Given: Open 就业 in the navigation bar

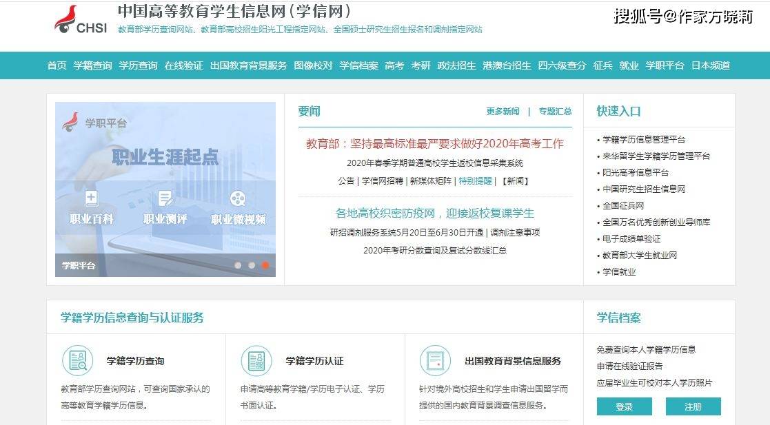Looking at the screenshot, I should [629, 65].
